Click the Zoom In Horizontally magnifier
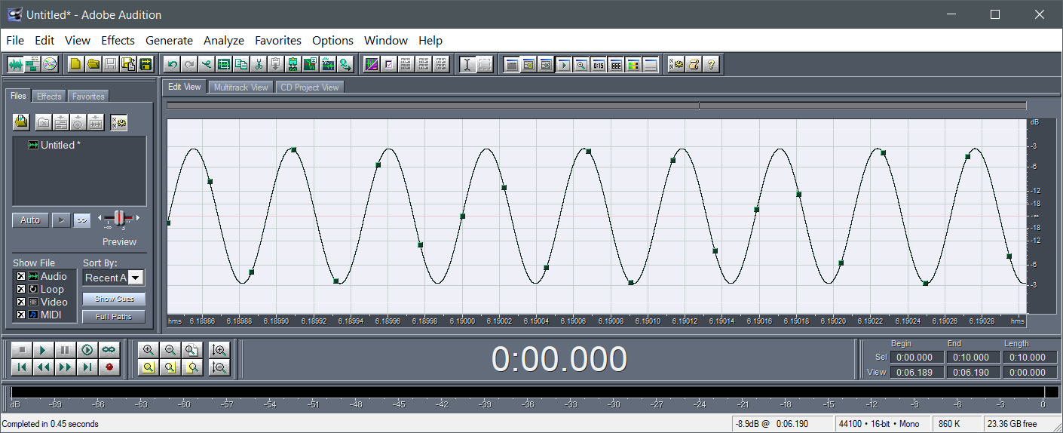 pyautogui.click(x=149, y=350)
